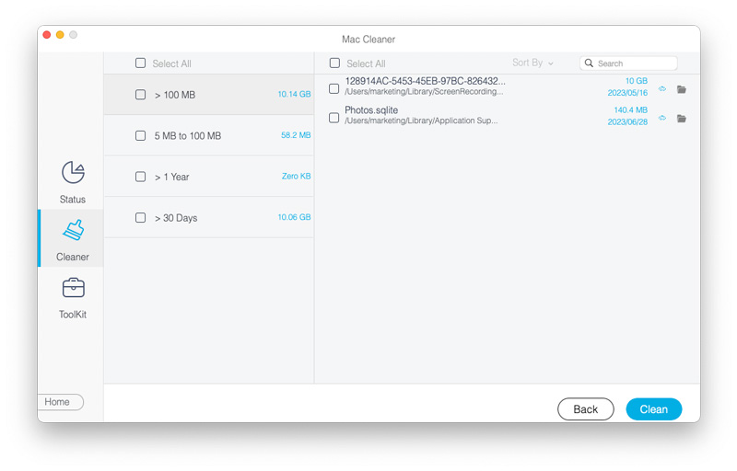
Task: Select the 128914AC-5453 file checkbox
Action: click(x=333, y=88)
